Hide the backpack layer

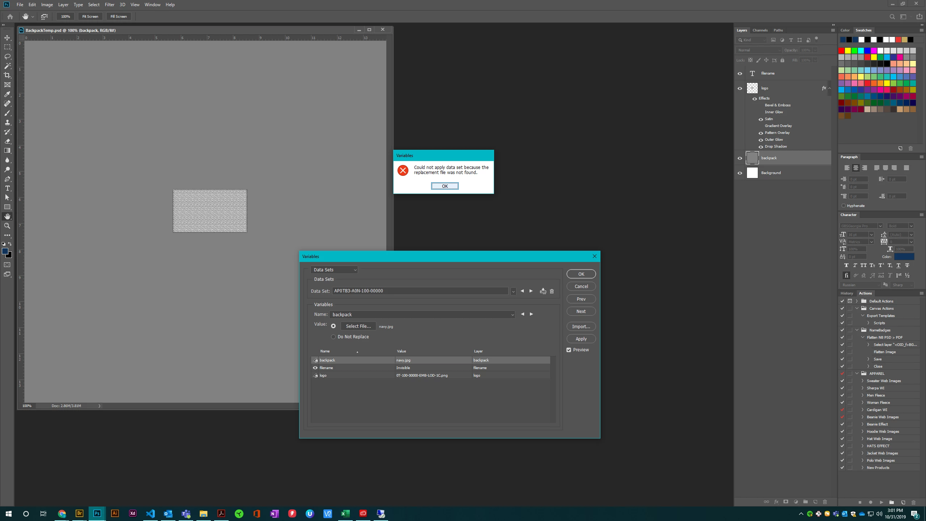pyautogui.click(x=740, y=158)
